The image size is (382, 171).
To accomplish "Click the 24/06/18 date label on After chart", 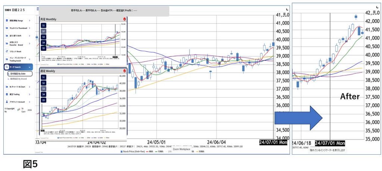I will click(301, 144).
